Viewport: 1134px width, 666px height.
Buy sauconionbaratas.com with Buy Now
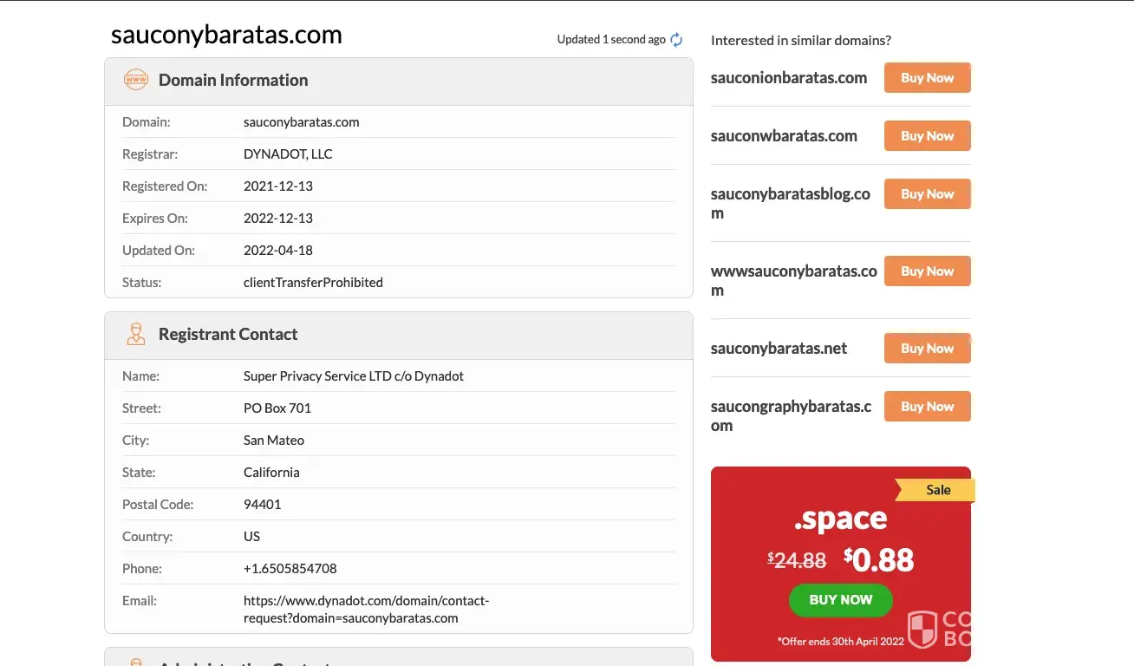(927, 78)
